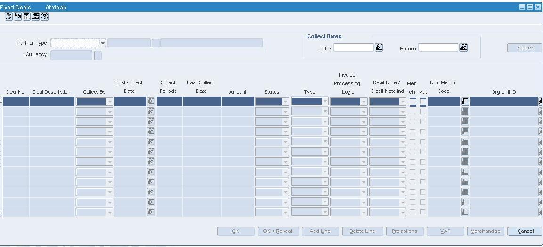This screenshot has height=247, width=543.
Task: Click the globe icon in the toolbar
Action: (x=8, y=16)
